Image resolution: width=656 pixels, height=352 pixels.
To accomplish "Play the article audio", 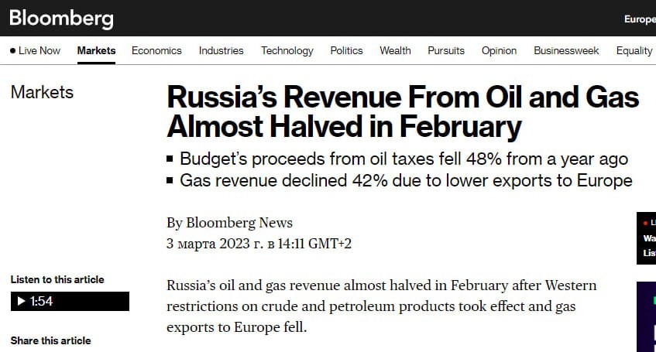I will click(20, 302).
